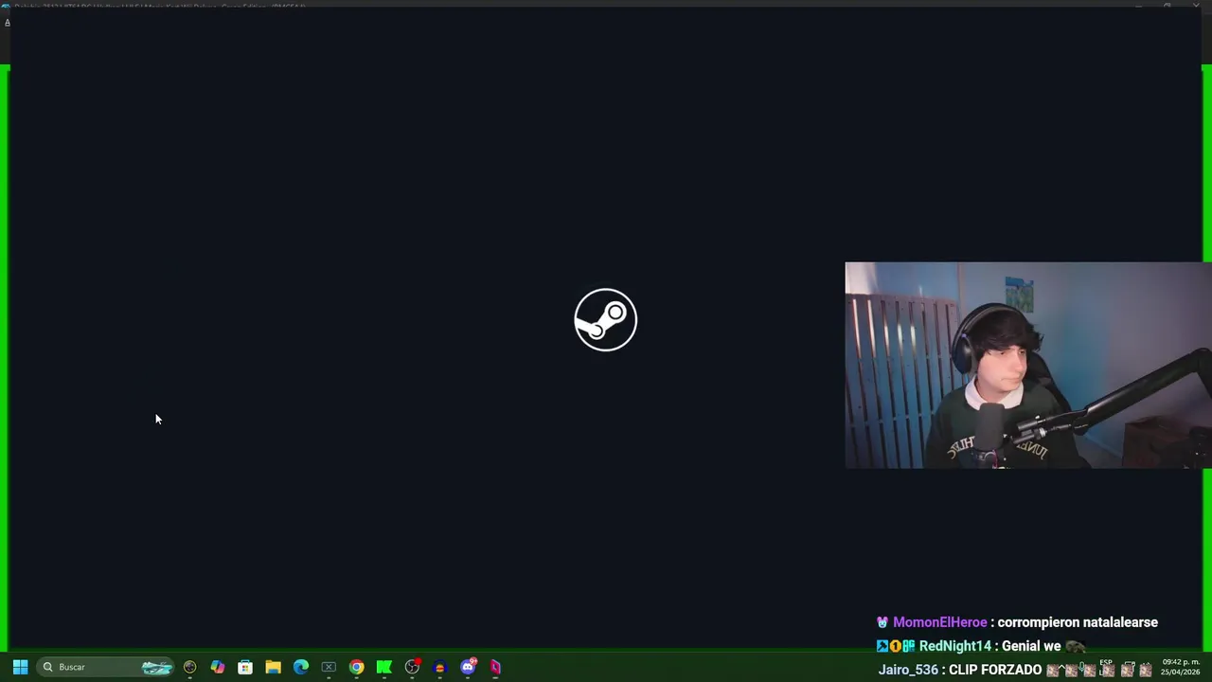Click the Buscar taskbar search box
Image resolution: width=1212 pixels, height=682 pixels.
[x=107, y=667]
